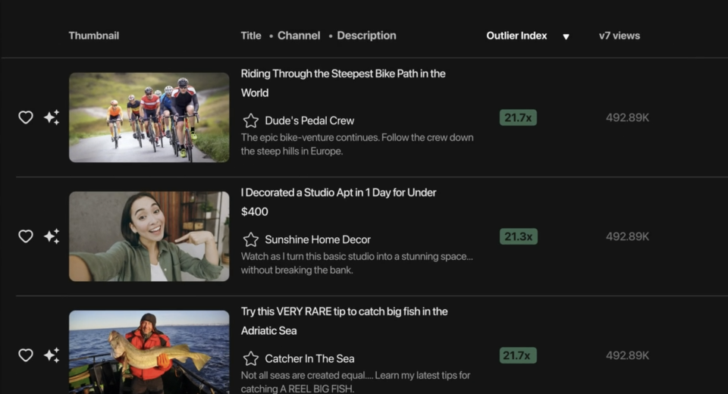Screen dimensions: 728x394
Task: Star the Sunshine Home Decor channel
Action: [x=251, y=239]
